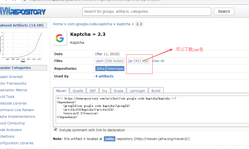Open Code Analyzers category
The image size is (249, 149).
tap(11, 130)
